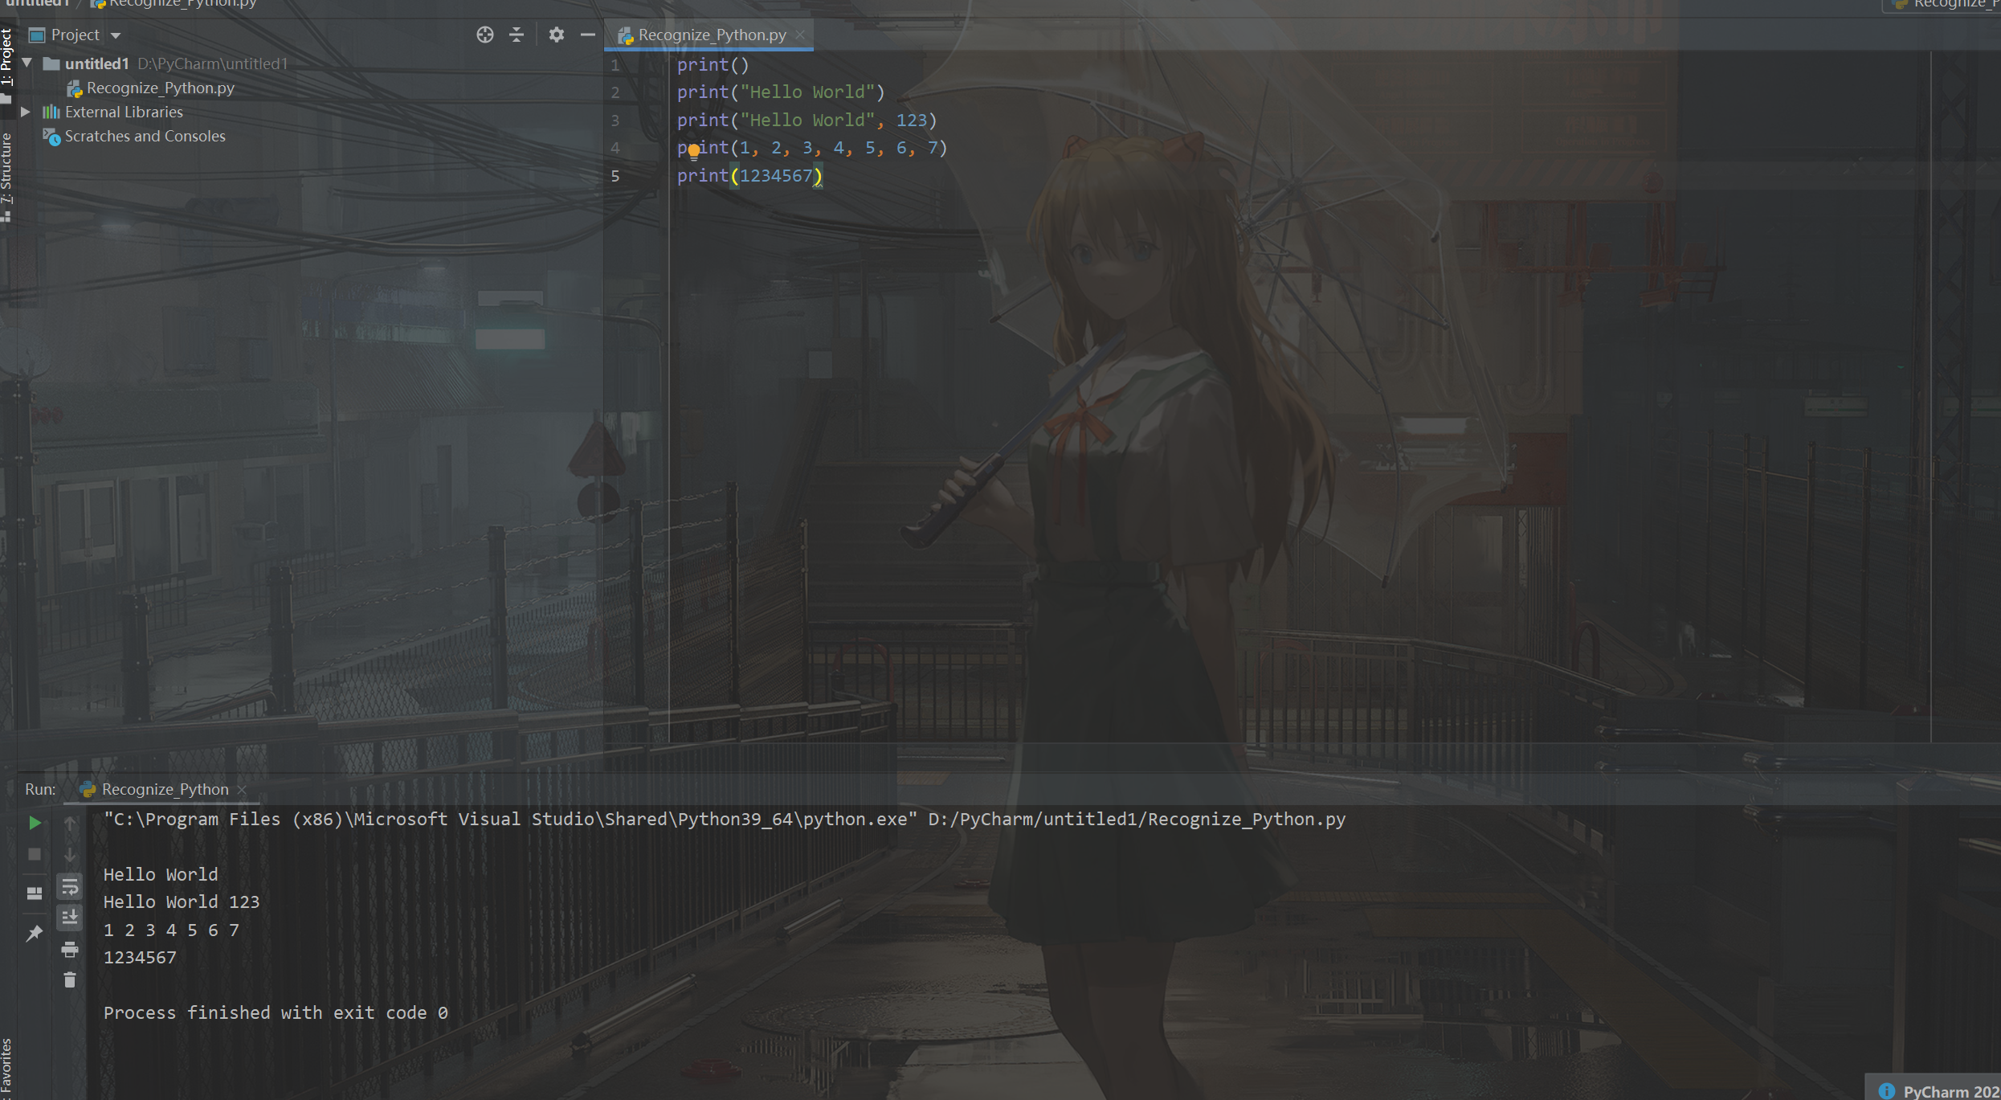The image size is (2001, 1100).
Task: Toggle the pin tab icon in Run panel
Action: [x=35, y=933]
